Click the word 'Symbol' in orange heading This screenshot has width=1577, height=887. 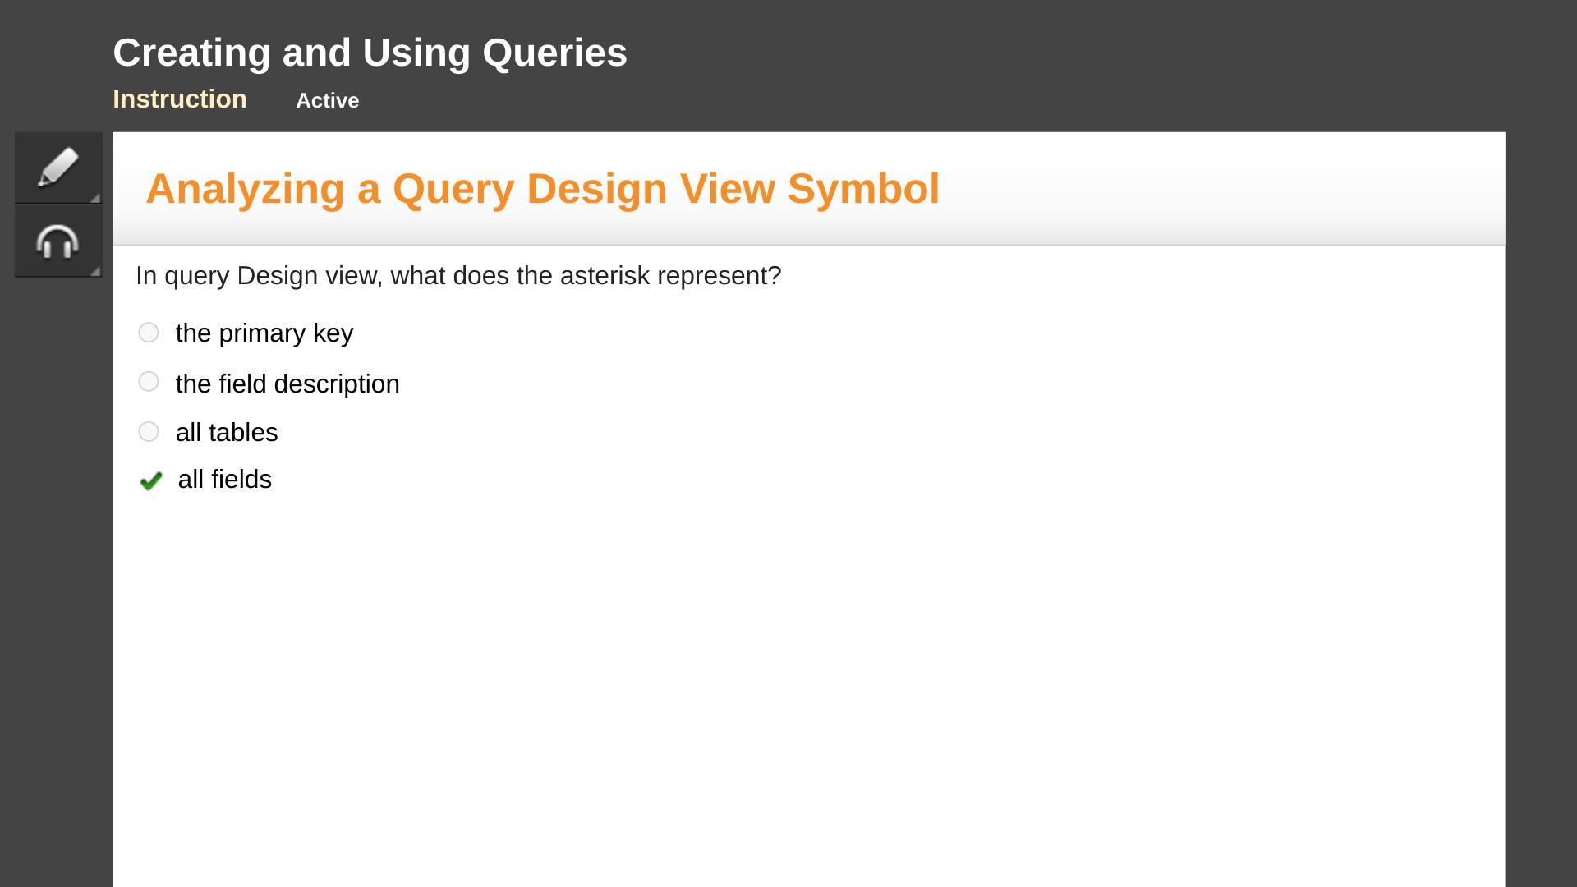point(863,189)
